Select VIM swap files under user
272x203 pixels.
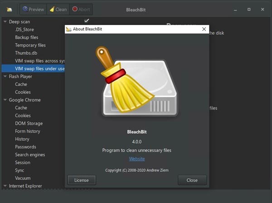coord(33,69)
